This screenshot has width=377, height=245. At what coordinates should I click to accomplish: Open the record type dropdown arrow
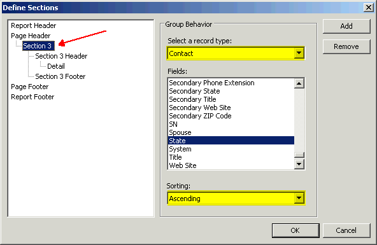pyautogui.click(x=299, y=53)
